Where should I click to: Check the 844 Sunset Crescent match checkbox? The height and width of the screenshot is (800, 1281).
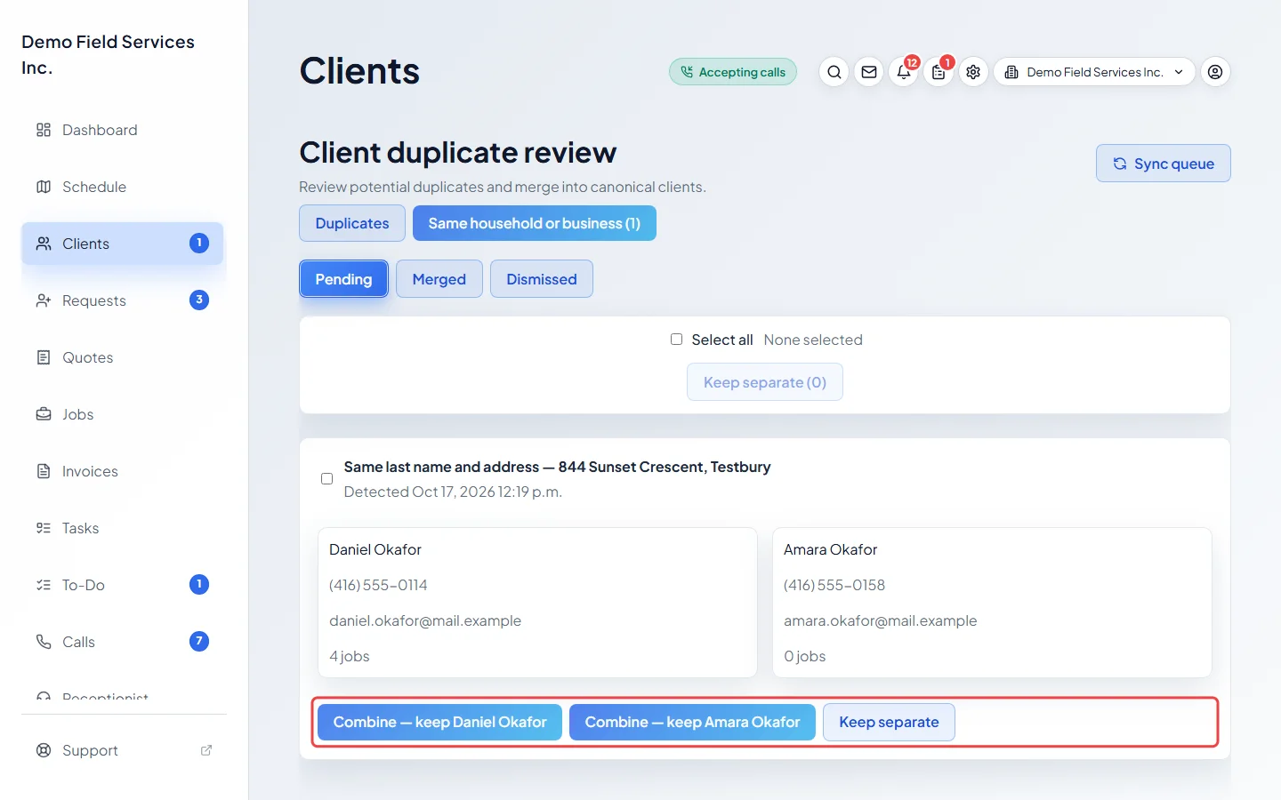tap(326, 479)
